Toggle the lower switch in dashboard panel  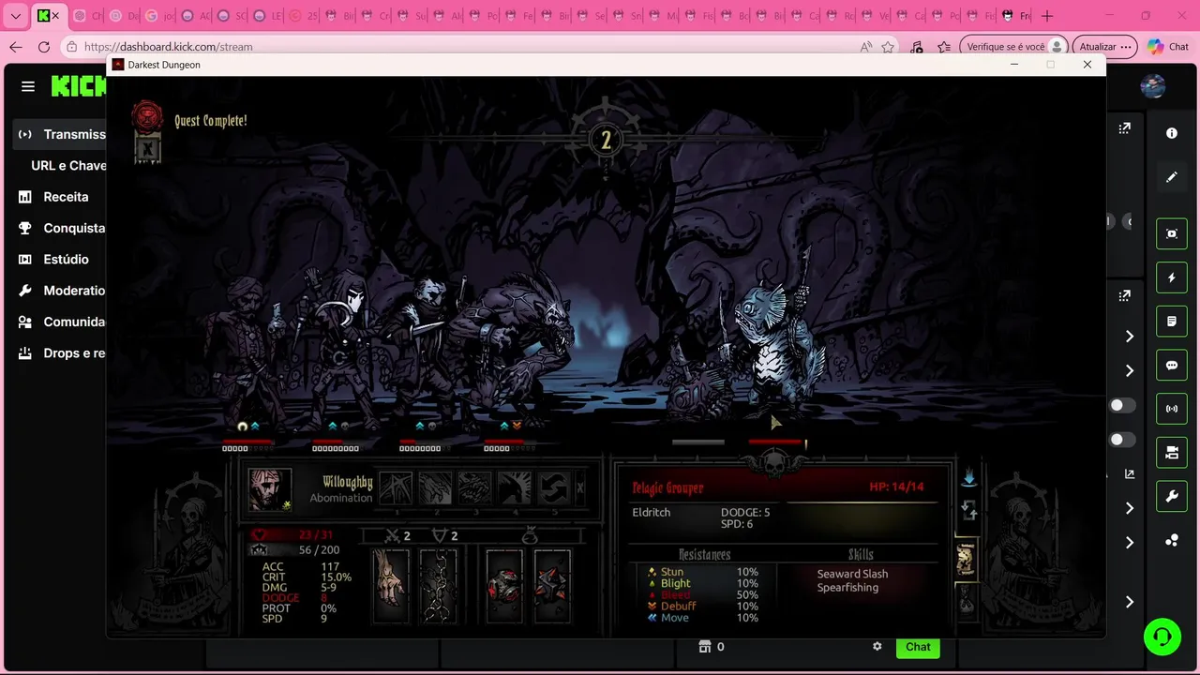click(1122, 440)
